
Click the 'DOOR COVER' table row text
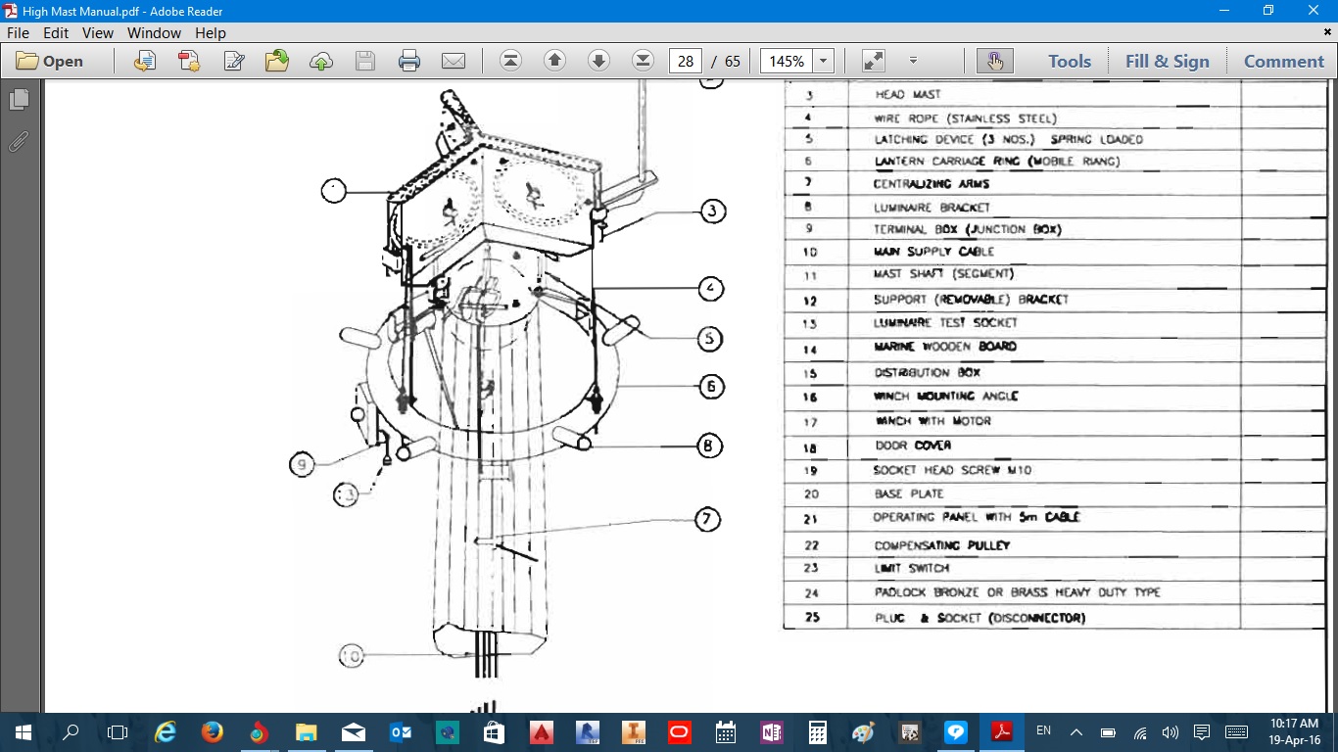(913, 446)
